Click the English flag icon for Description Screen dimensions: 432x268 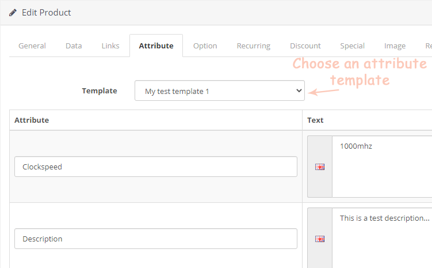tap(320, 239)
